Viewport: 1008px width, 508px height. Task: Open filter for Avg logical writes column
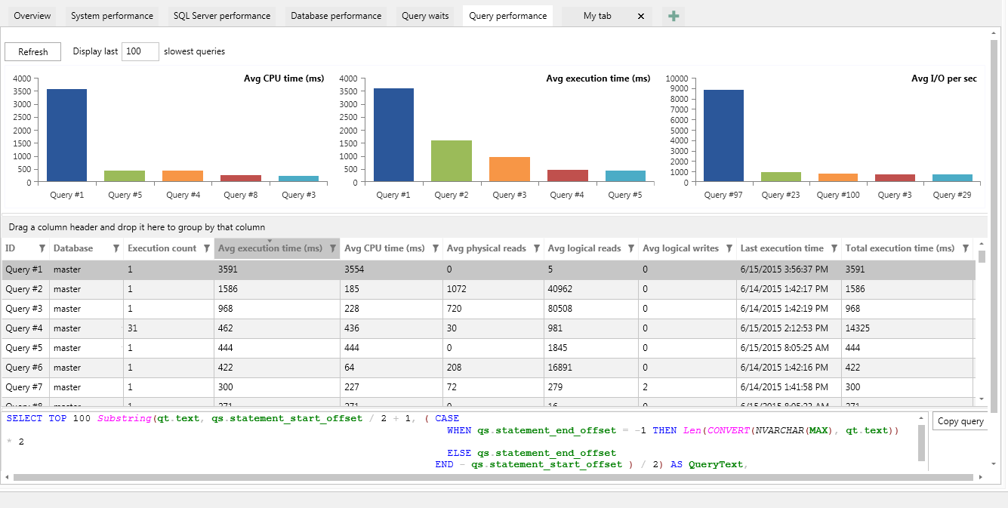(x=729, y=248)
